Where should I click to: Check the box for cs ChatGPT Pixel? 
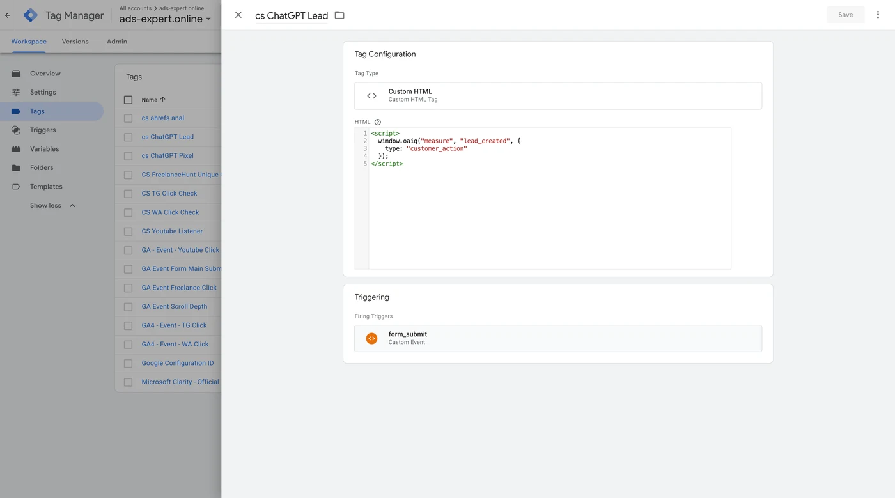[128, 156]
